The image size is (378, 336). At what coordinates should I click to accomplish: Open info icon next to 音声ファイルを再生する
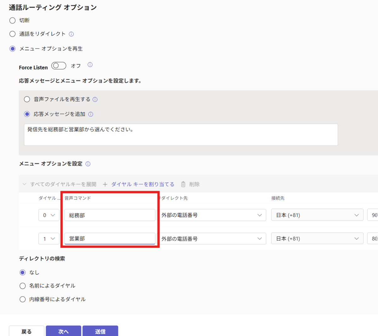click(x=95, y=99)
